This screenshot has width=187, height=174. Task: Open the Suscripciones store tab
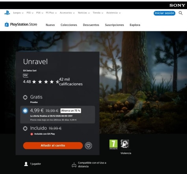click(115, 25)
